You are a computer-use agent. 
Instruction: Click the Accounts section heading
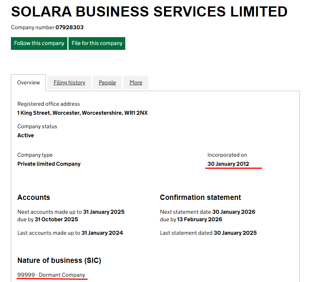coord(33,197)
